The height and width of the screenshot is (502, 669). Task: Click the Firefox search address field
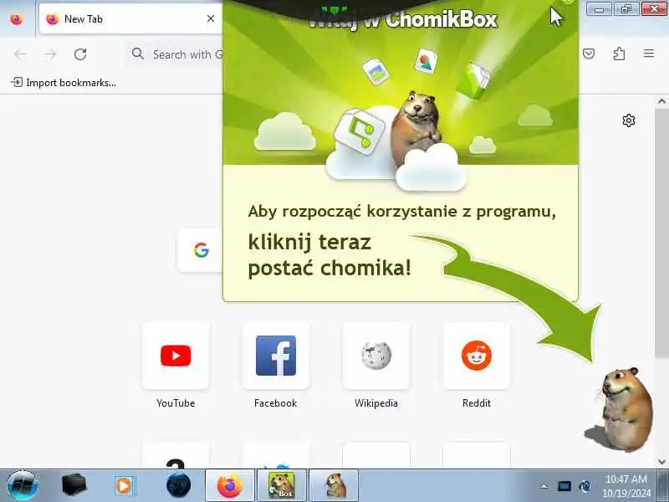pos(175,54)
